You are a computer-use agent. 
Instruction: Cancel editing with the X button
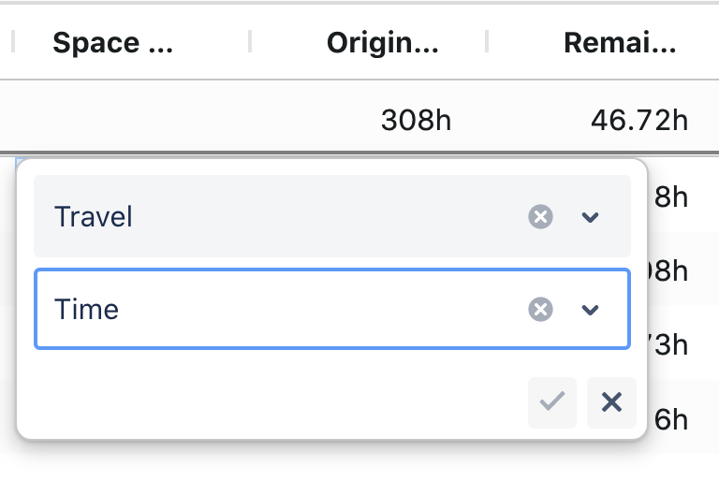pyautogui.click(x=611, y=402)
